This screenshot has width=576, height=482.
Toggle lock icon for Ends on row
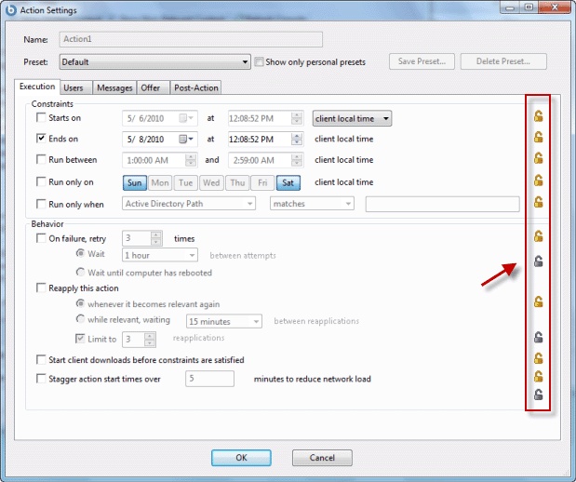pos(538,137)
